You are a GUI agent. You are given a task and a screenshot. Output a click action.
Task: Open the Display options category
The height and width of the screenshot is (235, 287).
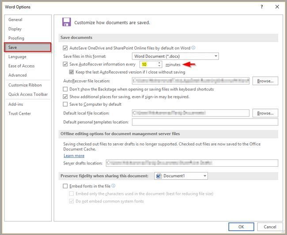[x=15, y=29]
